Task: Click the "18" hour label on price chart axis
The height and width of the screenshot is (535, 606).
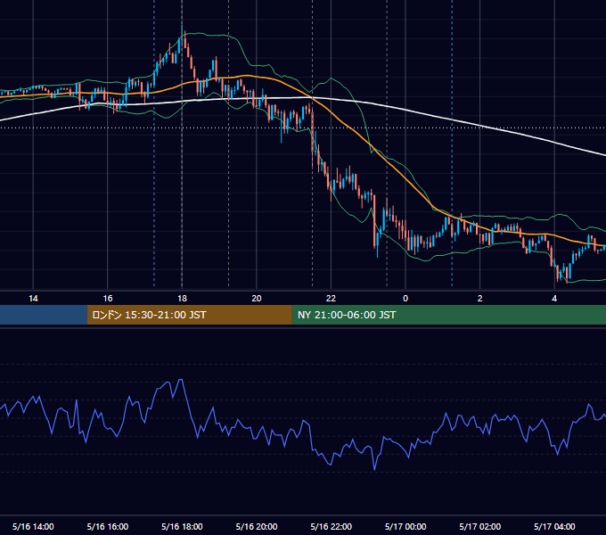Action: (x=182, y=299)
